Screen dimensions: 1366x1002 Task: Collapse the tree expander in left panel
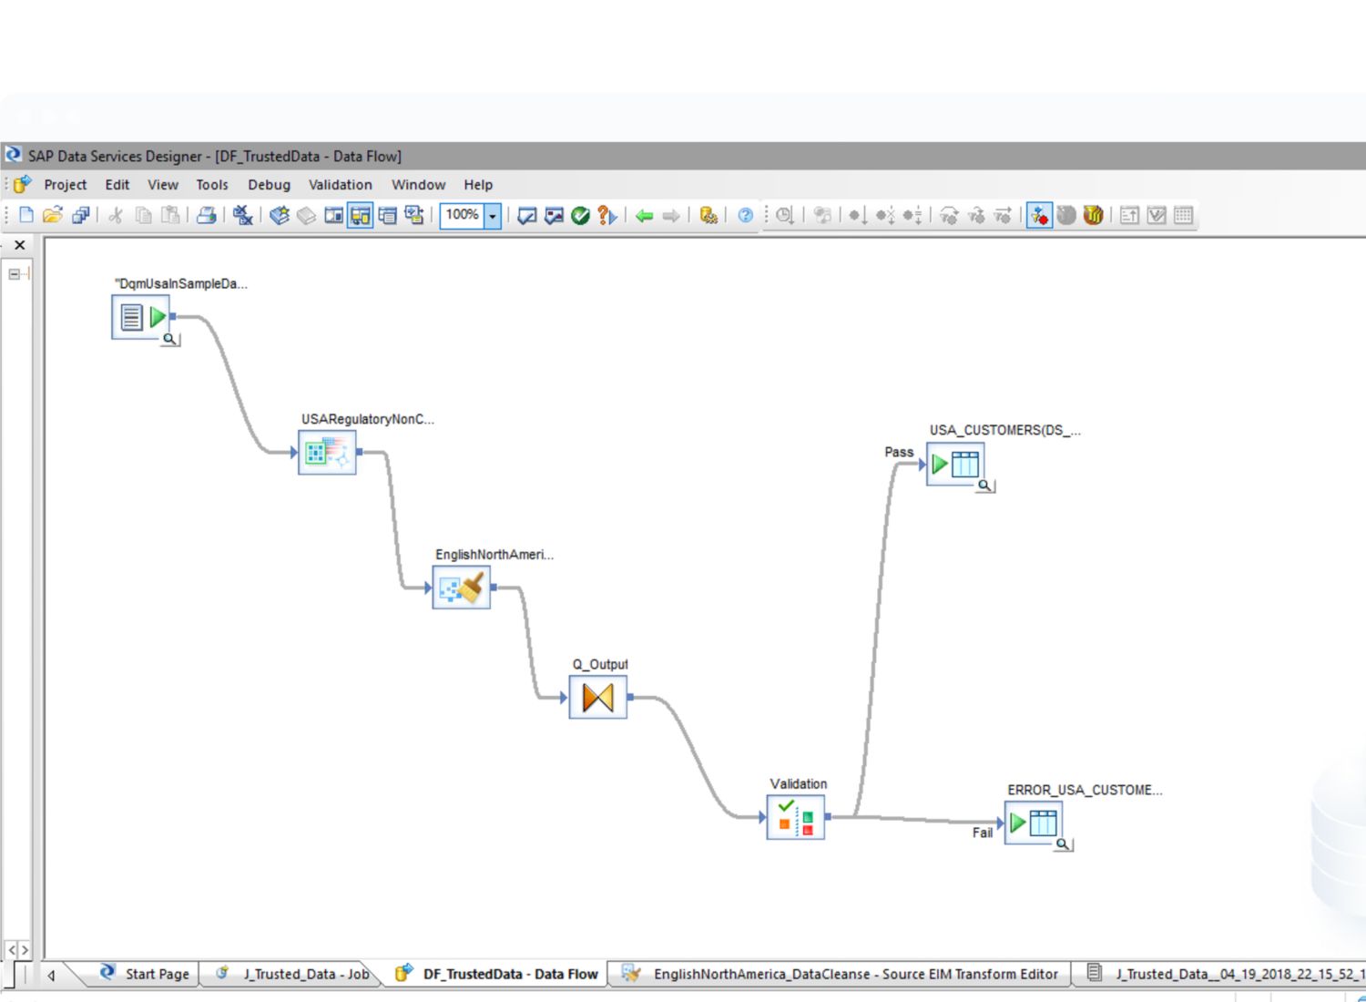click(x=15, y=273)
